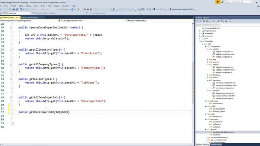Click the notifications flag icon
Viewport: 260px width, 146px height.
(x=218, y=2)
